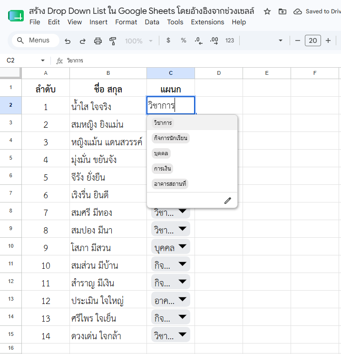
Task: Select column C header
Action: coord(171,73)
